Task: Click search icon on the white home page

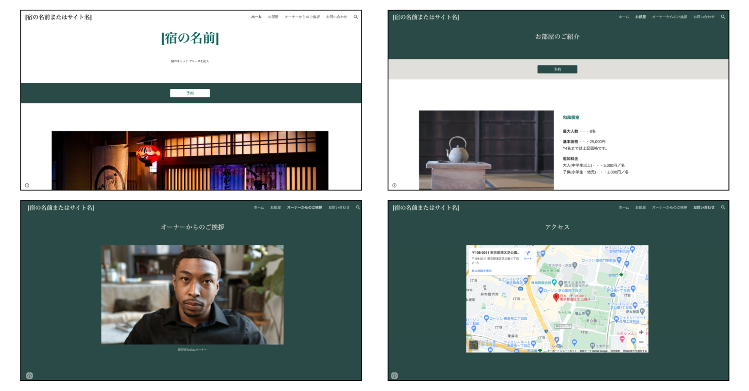Action: 356,17
